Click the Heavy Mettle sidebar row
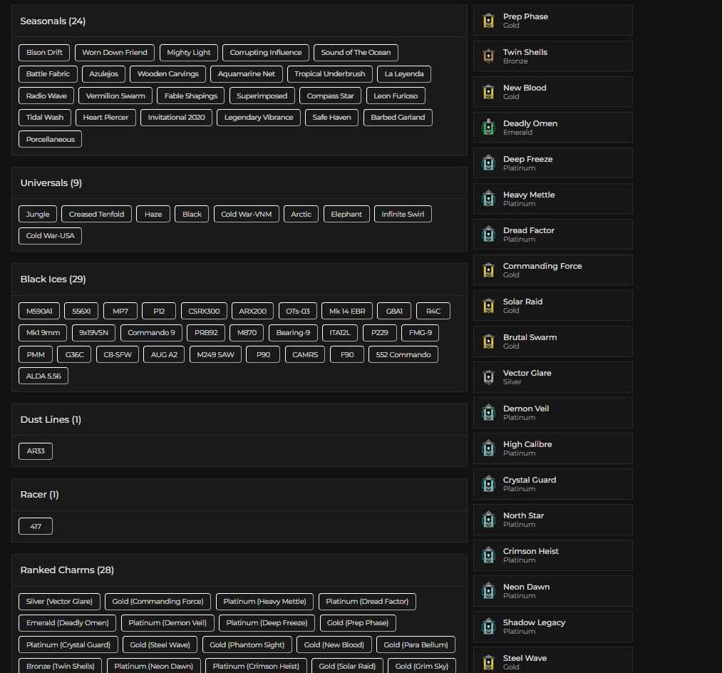The width and height of the screenshot is (722, 673). 552,199
